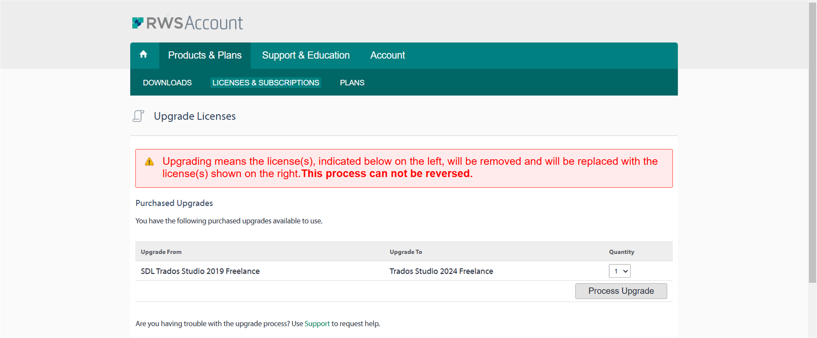
Task: Select Licenses & Subscriptions submenu item
Action: [266, 82]
